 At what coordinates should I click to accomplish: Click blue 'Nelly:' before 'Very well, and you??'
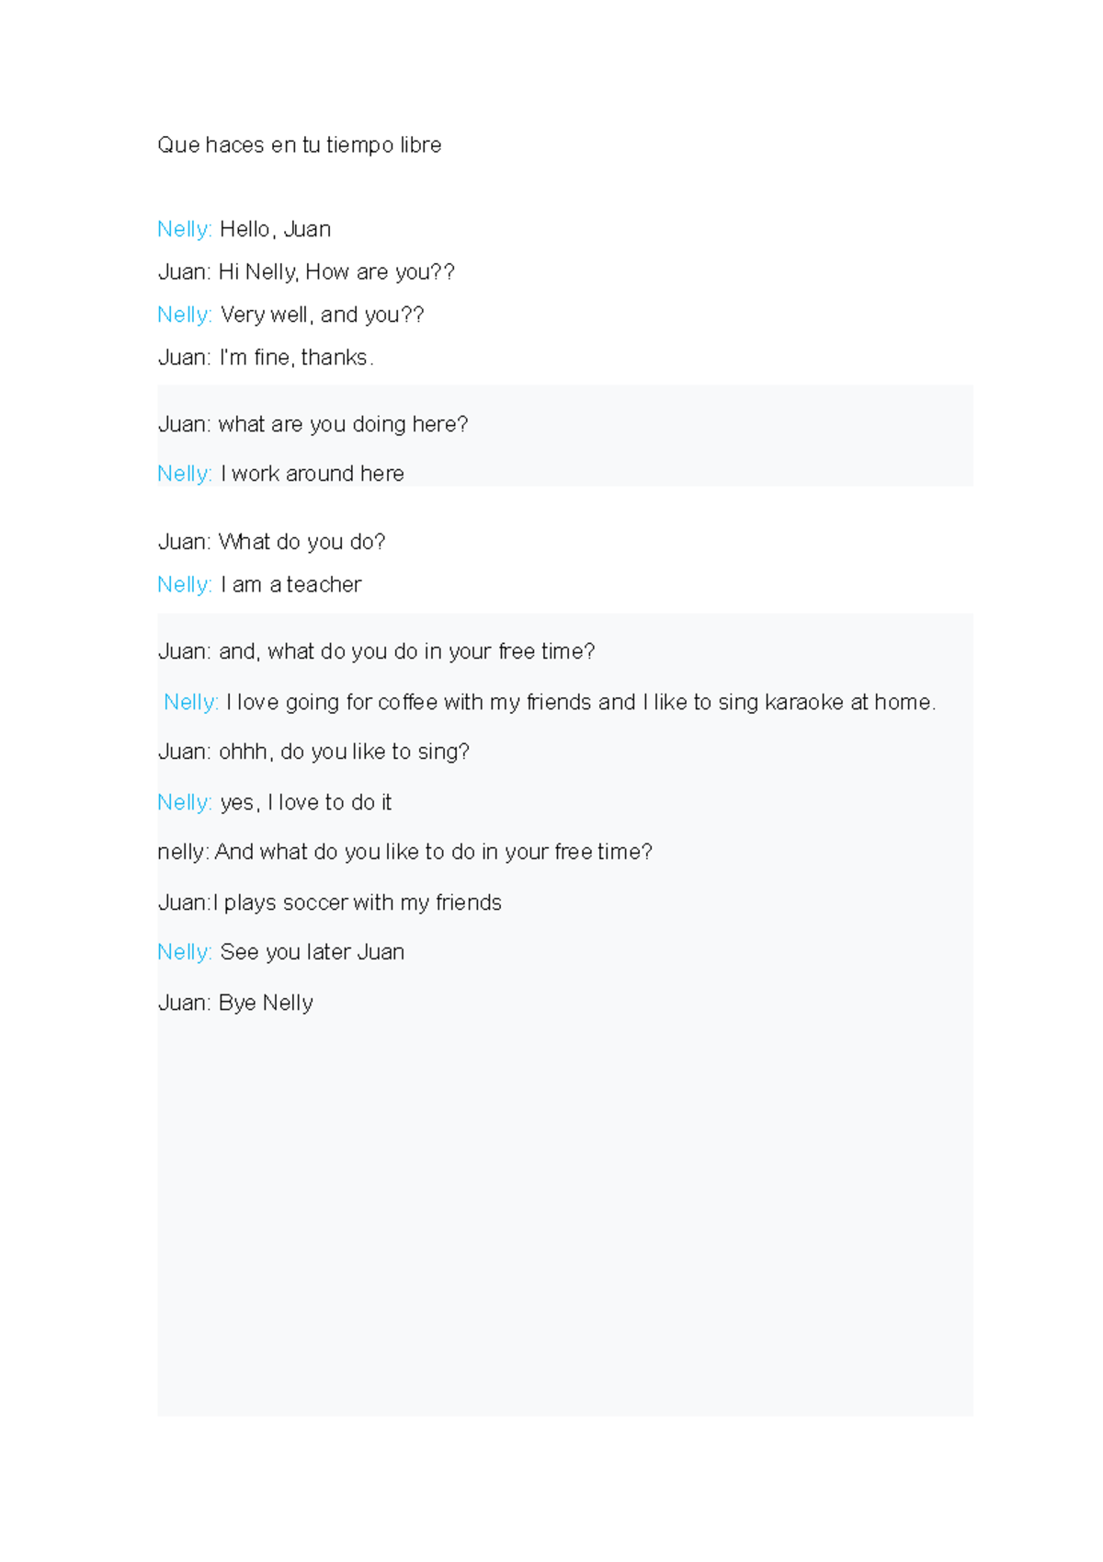[x=184, y=315]
